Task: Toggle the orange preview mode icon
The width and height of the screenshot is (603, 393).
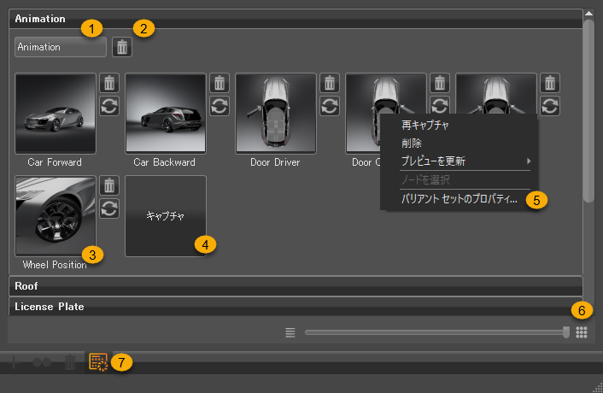Action: click(x=98, y=362)
